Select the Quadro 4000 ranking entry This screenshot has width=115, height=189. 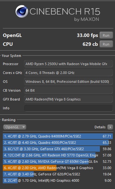[x=58, y=143]
